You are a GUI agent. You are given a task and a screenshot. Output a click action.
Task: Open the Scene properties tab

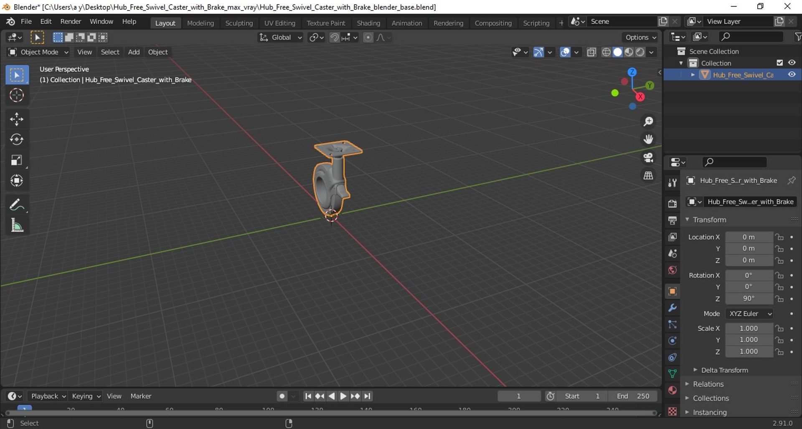pos(672,253)
